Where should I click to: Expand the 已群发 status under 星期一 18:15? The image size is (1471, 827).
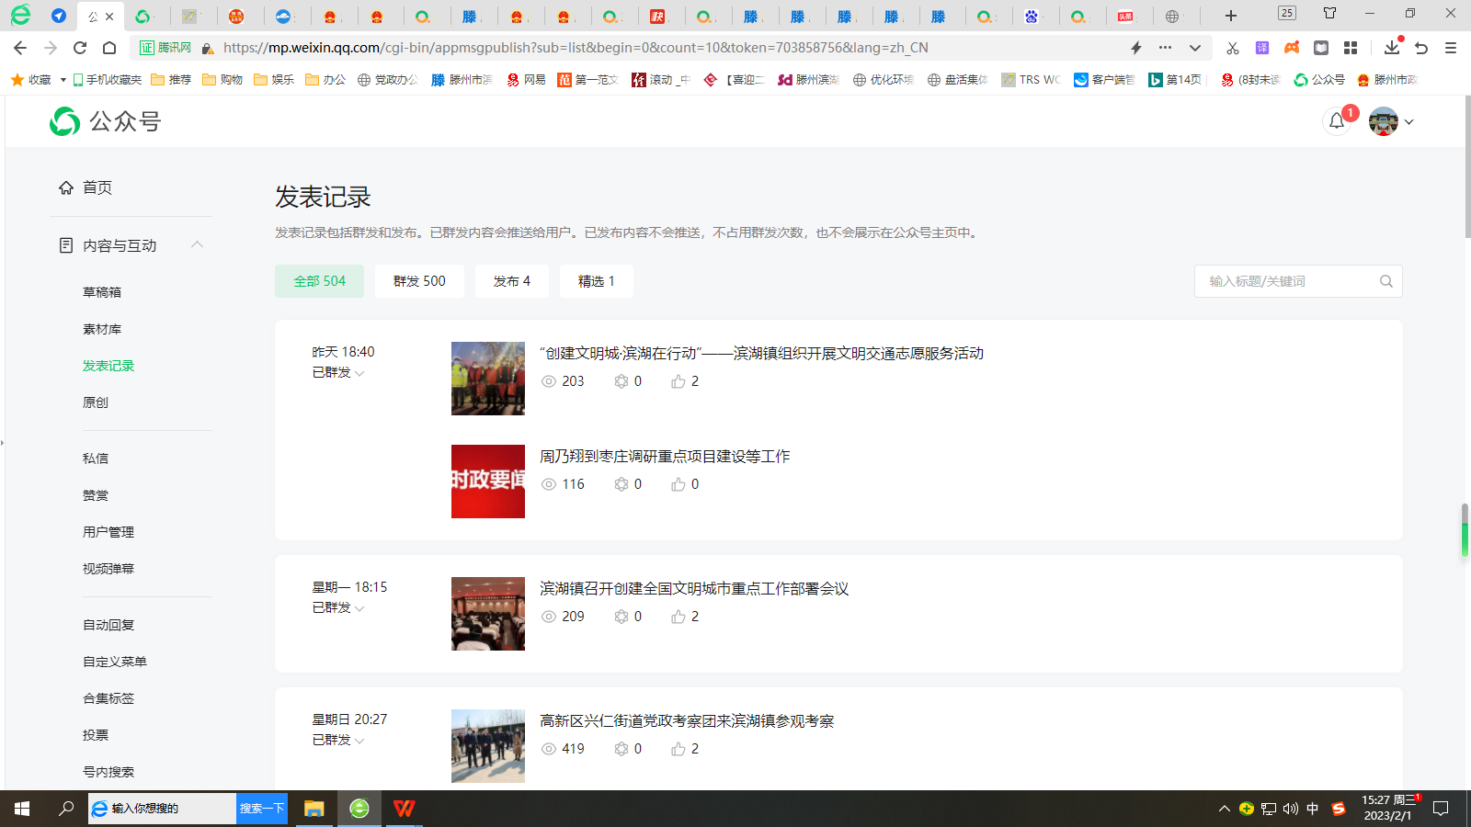338,608
